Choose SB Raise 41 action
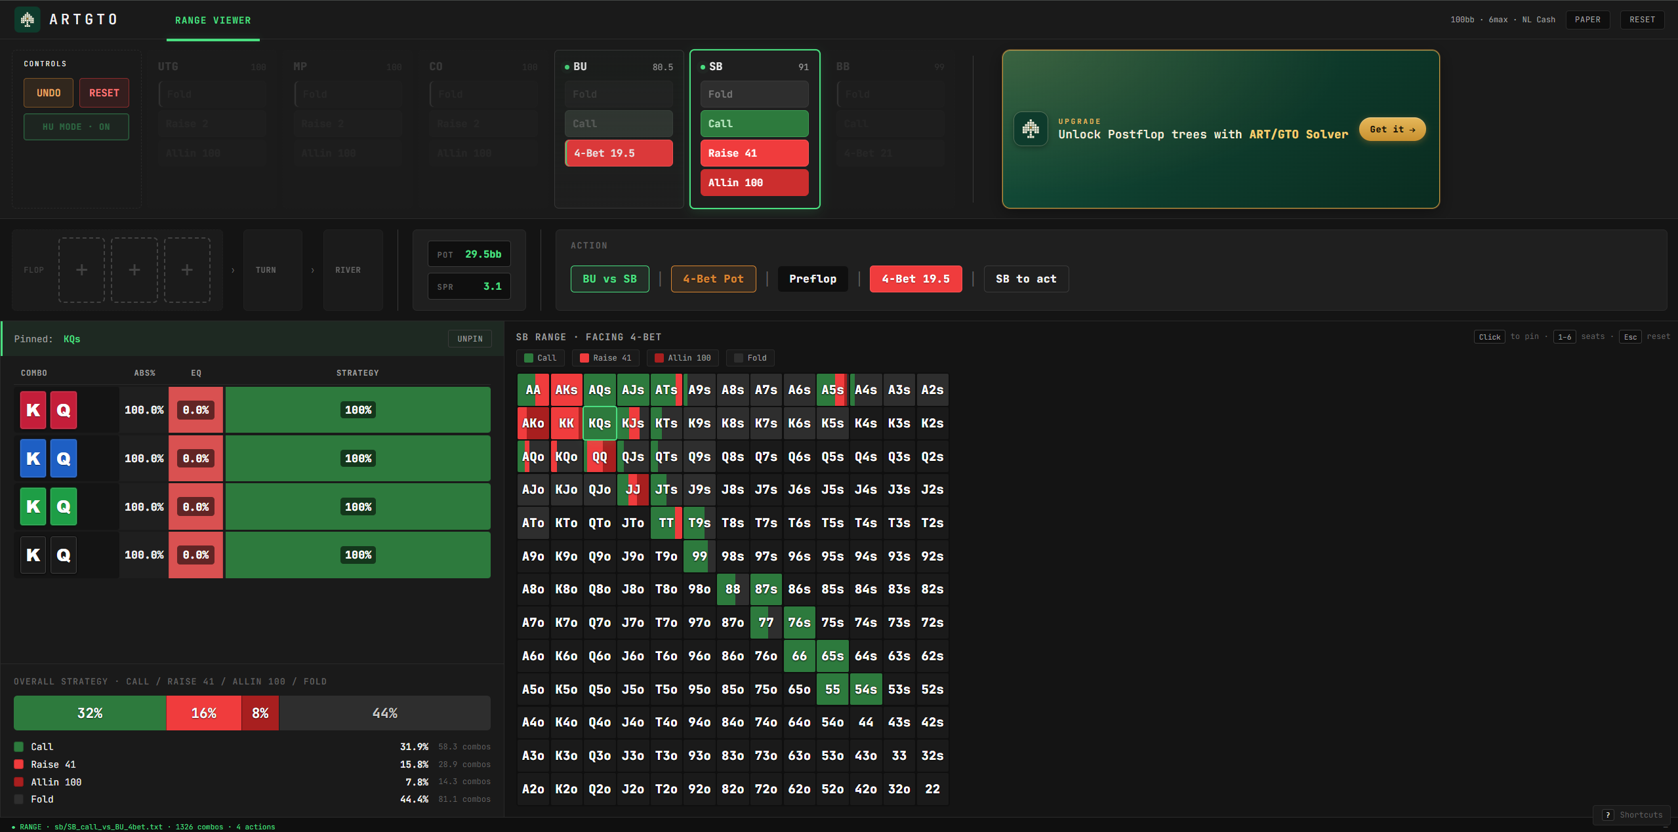 click(754, 153)
